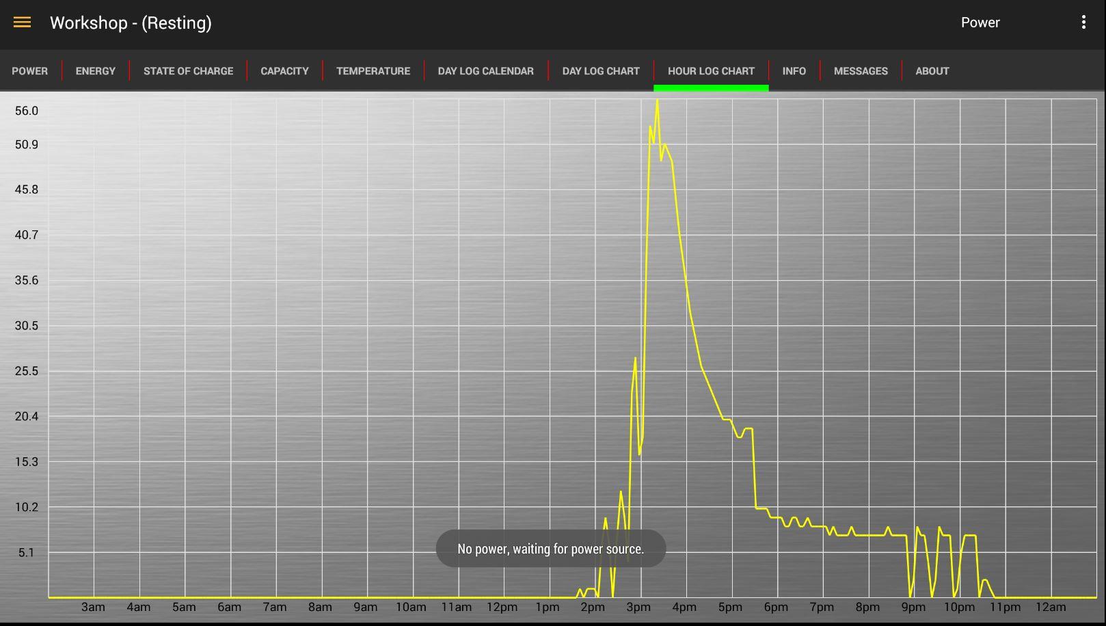Screen dimensions: 1106x626
Task: Click the 10.2 y-axis label
Action: click(x=27, y=507)
